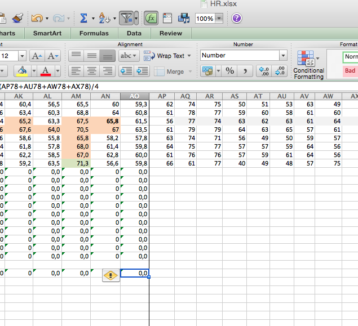Switch to the SmartArt tab
The image size is (358, 326).
click(47, 33)
